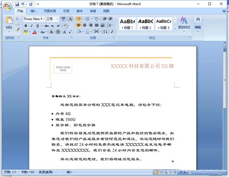Toggle character shading
Viewport: 229px width, 177px height.
(51, 32)
